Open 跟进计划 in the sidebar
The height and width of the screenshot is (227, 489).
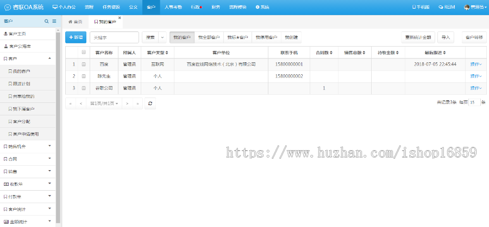tap(28, 83)
